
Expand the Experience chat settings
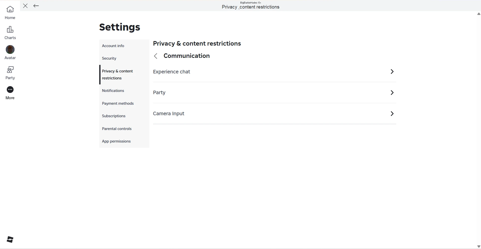274,72
